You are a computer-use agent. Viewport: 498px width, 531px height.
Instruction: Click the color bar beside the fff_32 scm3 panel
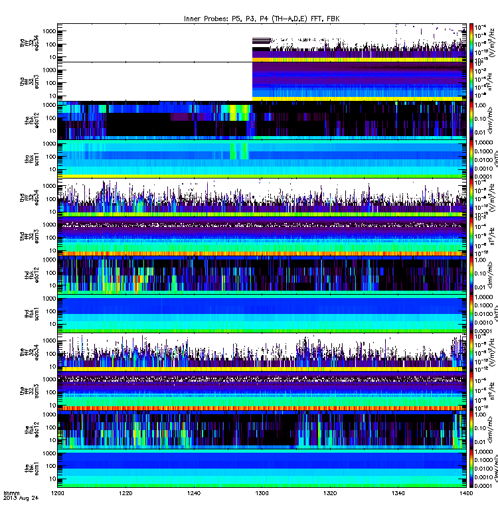(471, 390)
